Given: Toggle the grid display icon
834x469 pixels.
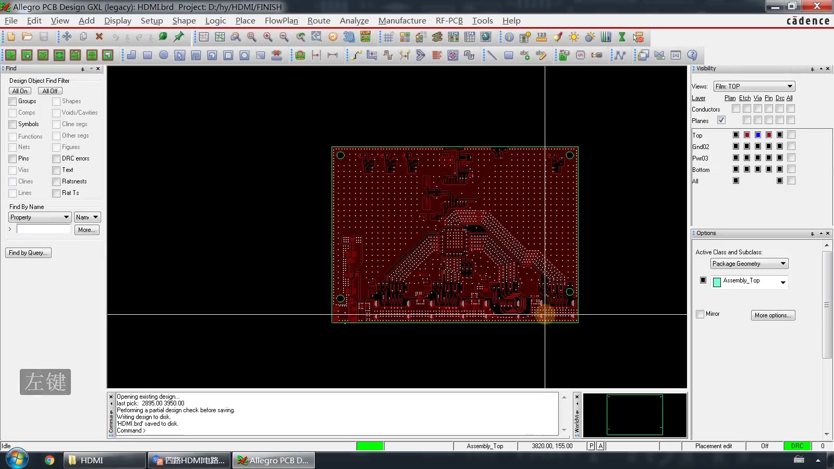Looking at the screenshot, I should click(x=388, y=37).
